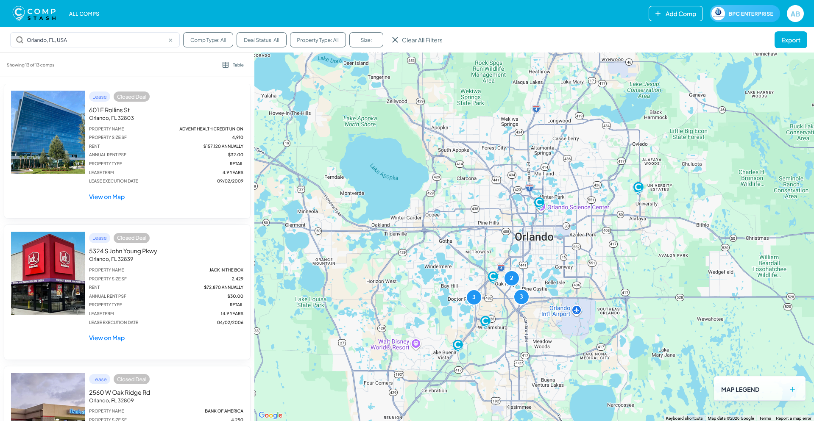Click the Comp Stash logo
This screenshot has width=814, height=421.
(34, 14)
